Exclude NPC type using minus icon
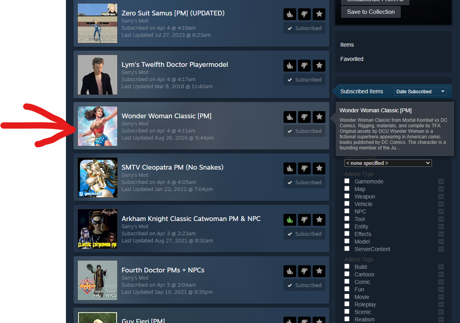 pos(441,212)
